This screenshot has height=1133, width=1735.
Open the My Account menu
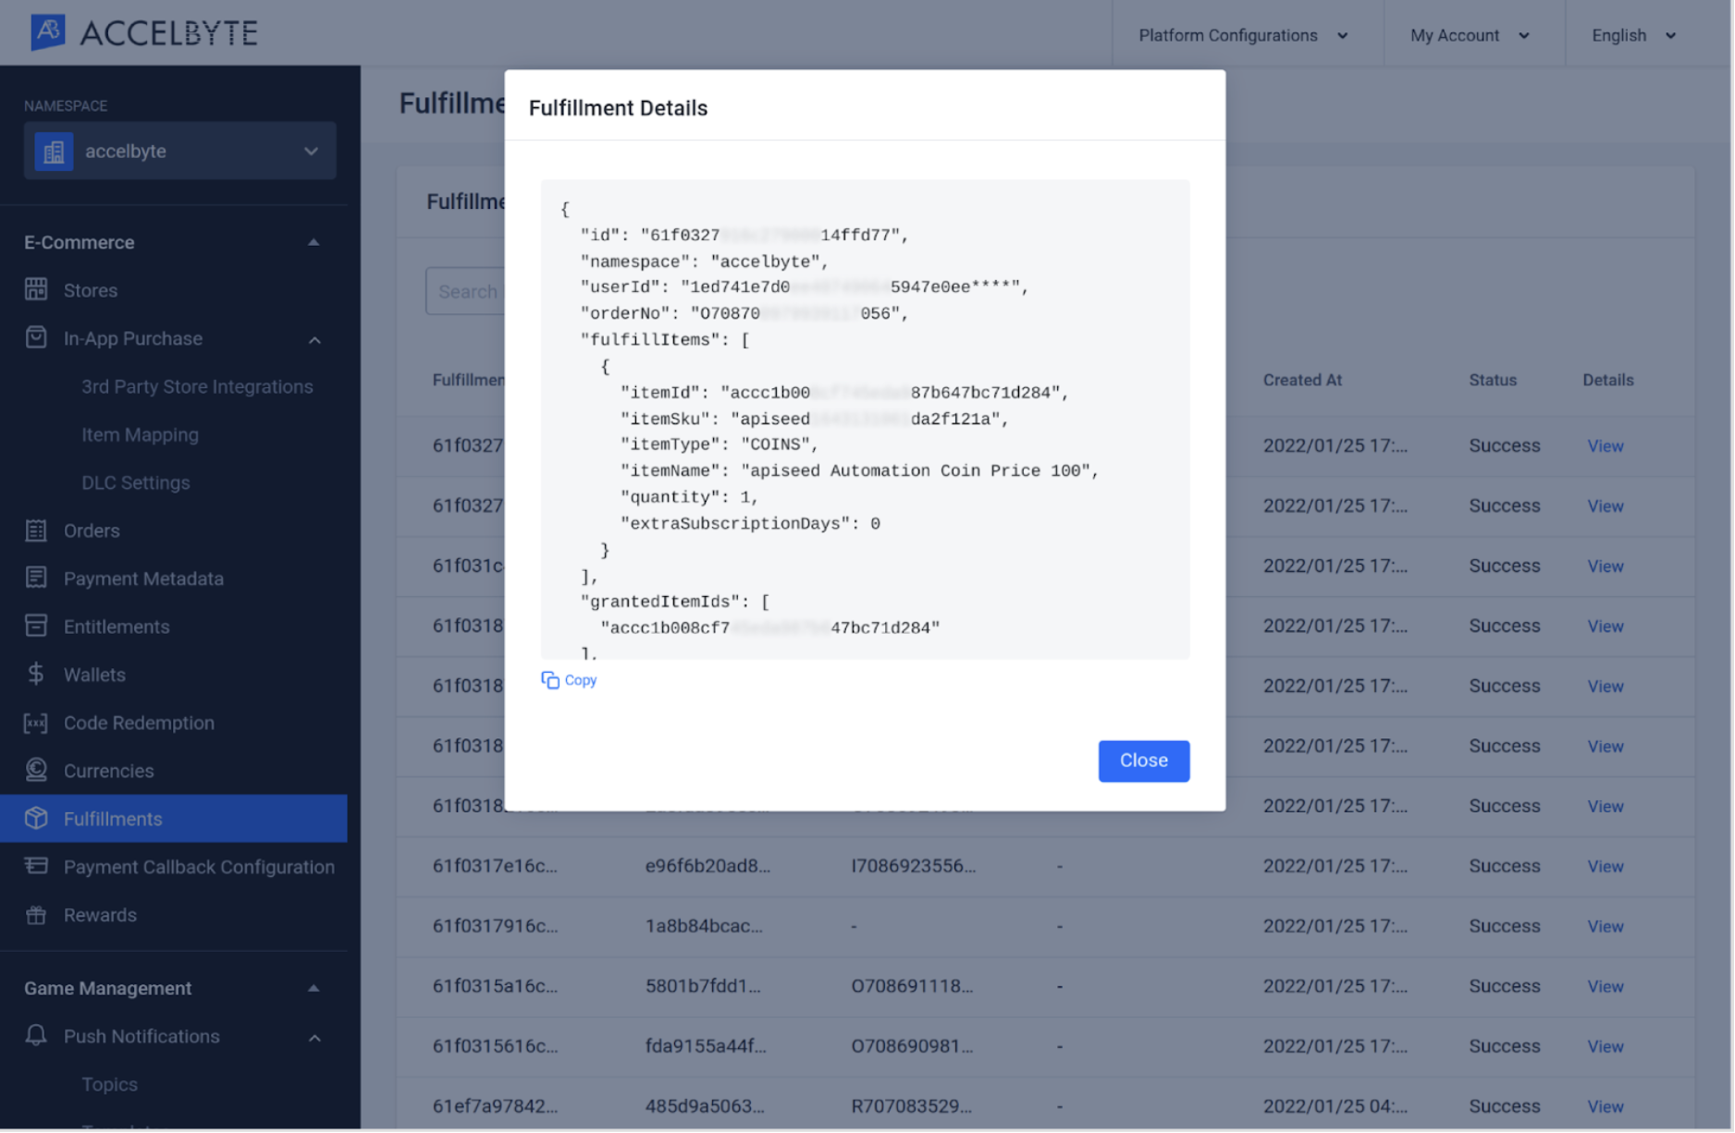[1469, 34]
